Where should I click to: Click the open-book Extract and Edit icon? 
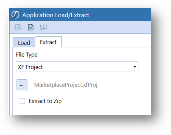pos(44,28)
